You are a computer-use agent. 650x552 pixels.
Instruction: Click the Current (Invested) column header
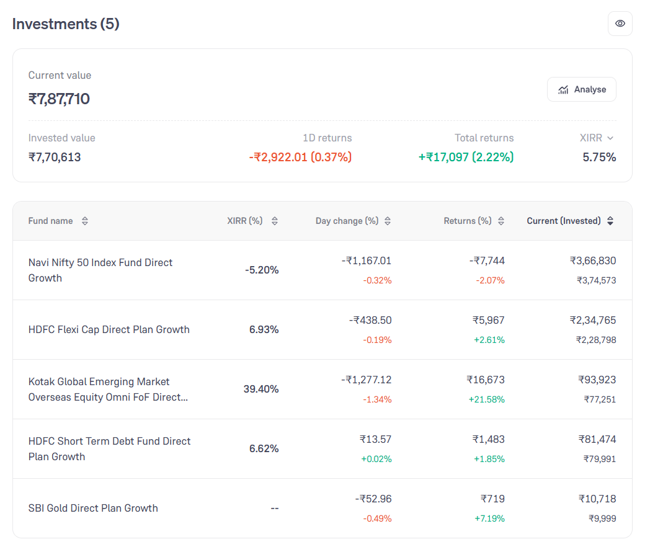[x=563, y=221]
